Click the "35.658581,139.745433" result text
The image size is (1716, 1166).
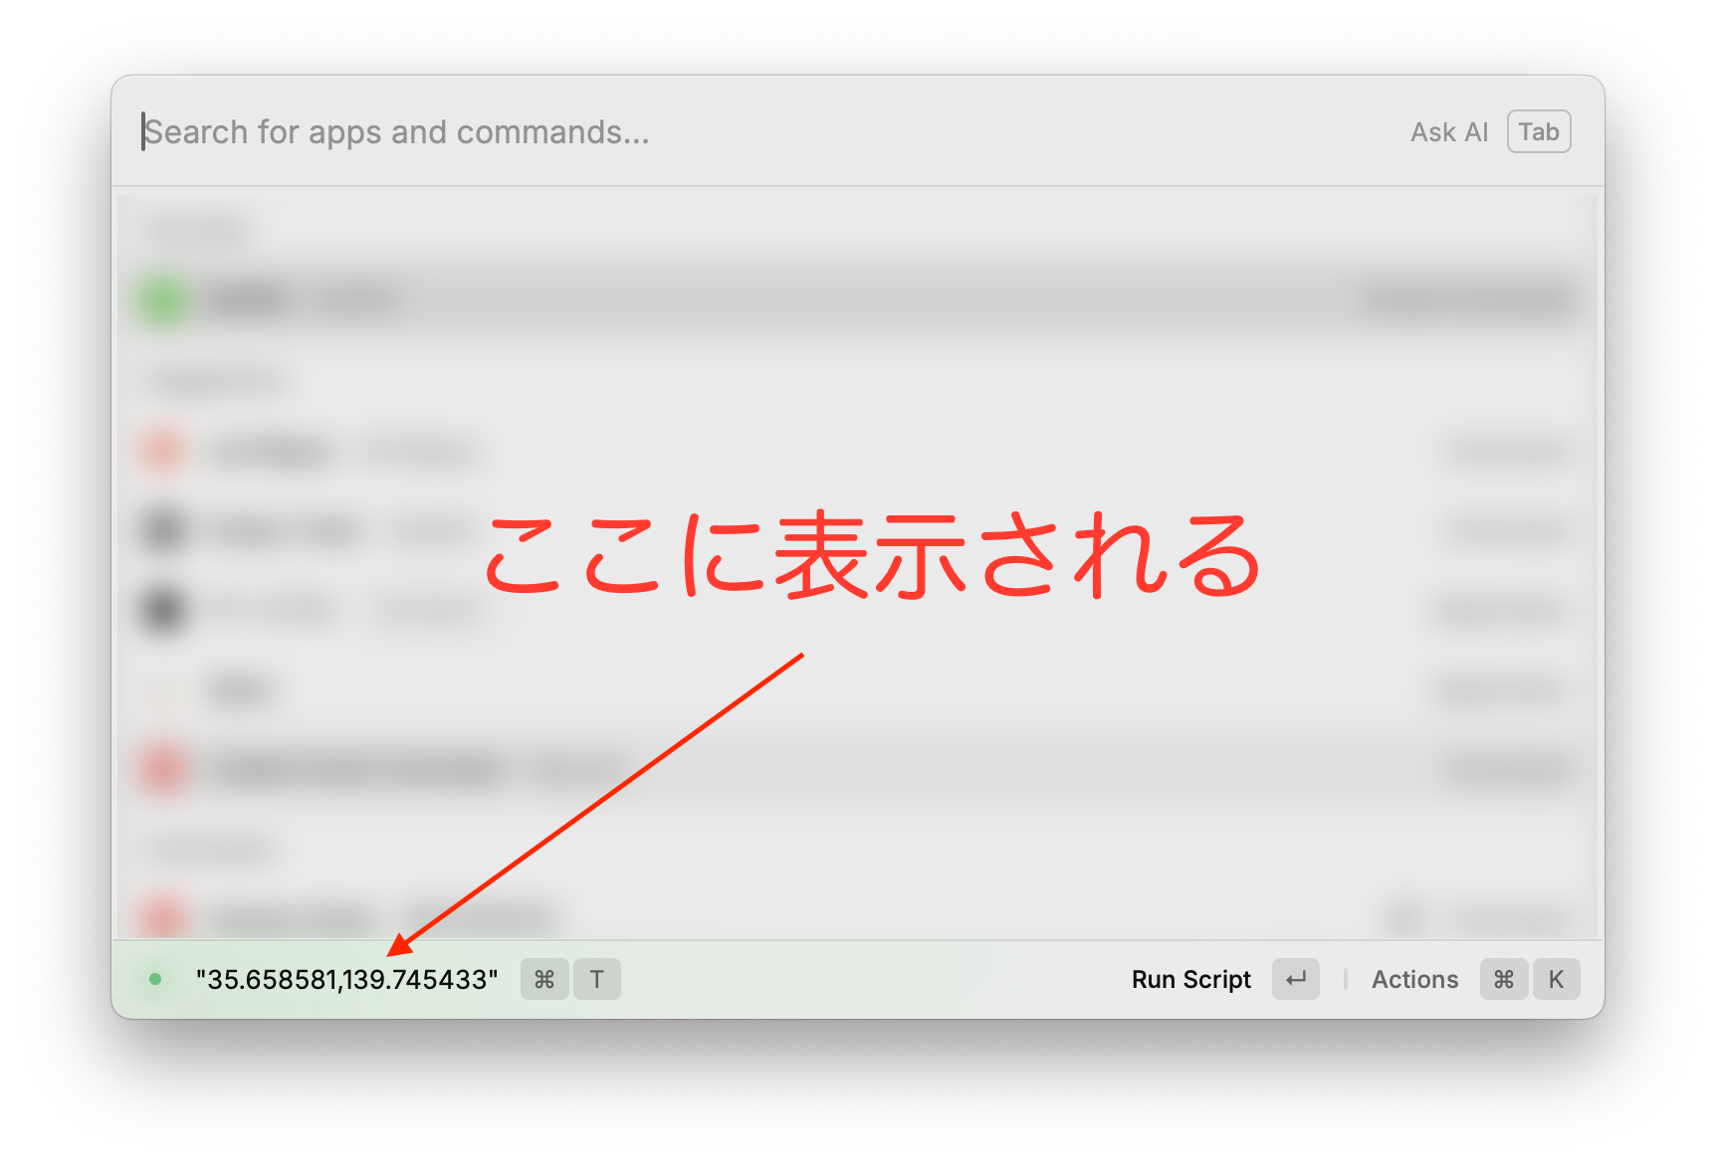click(x=346, y=979)
